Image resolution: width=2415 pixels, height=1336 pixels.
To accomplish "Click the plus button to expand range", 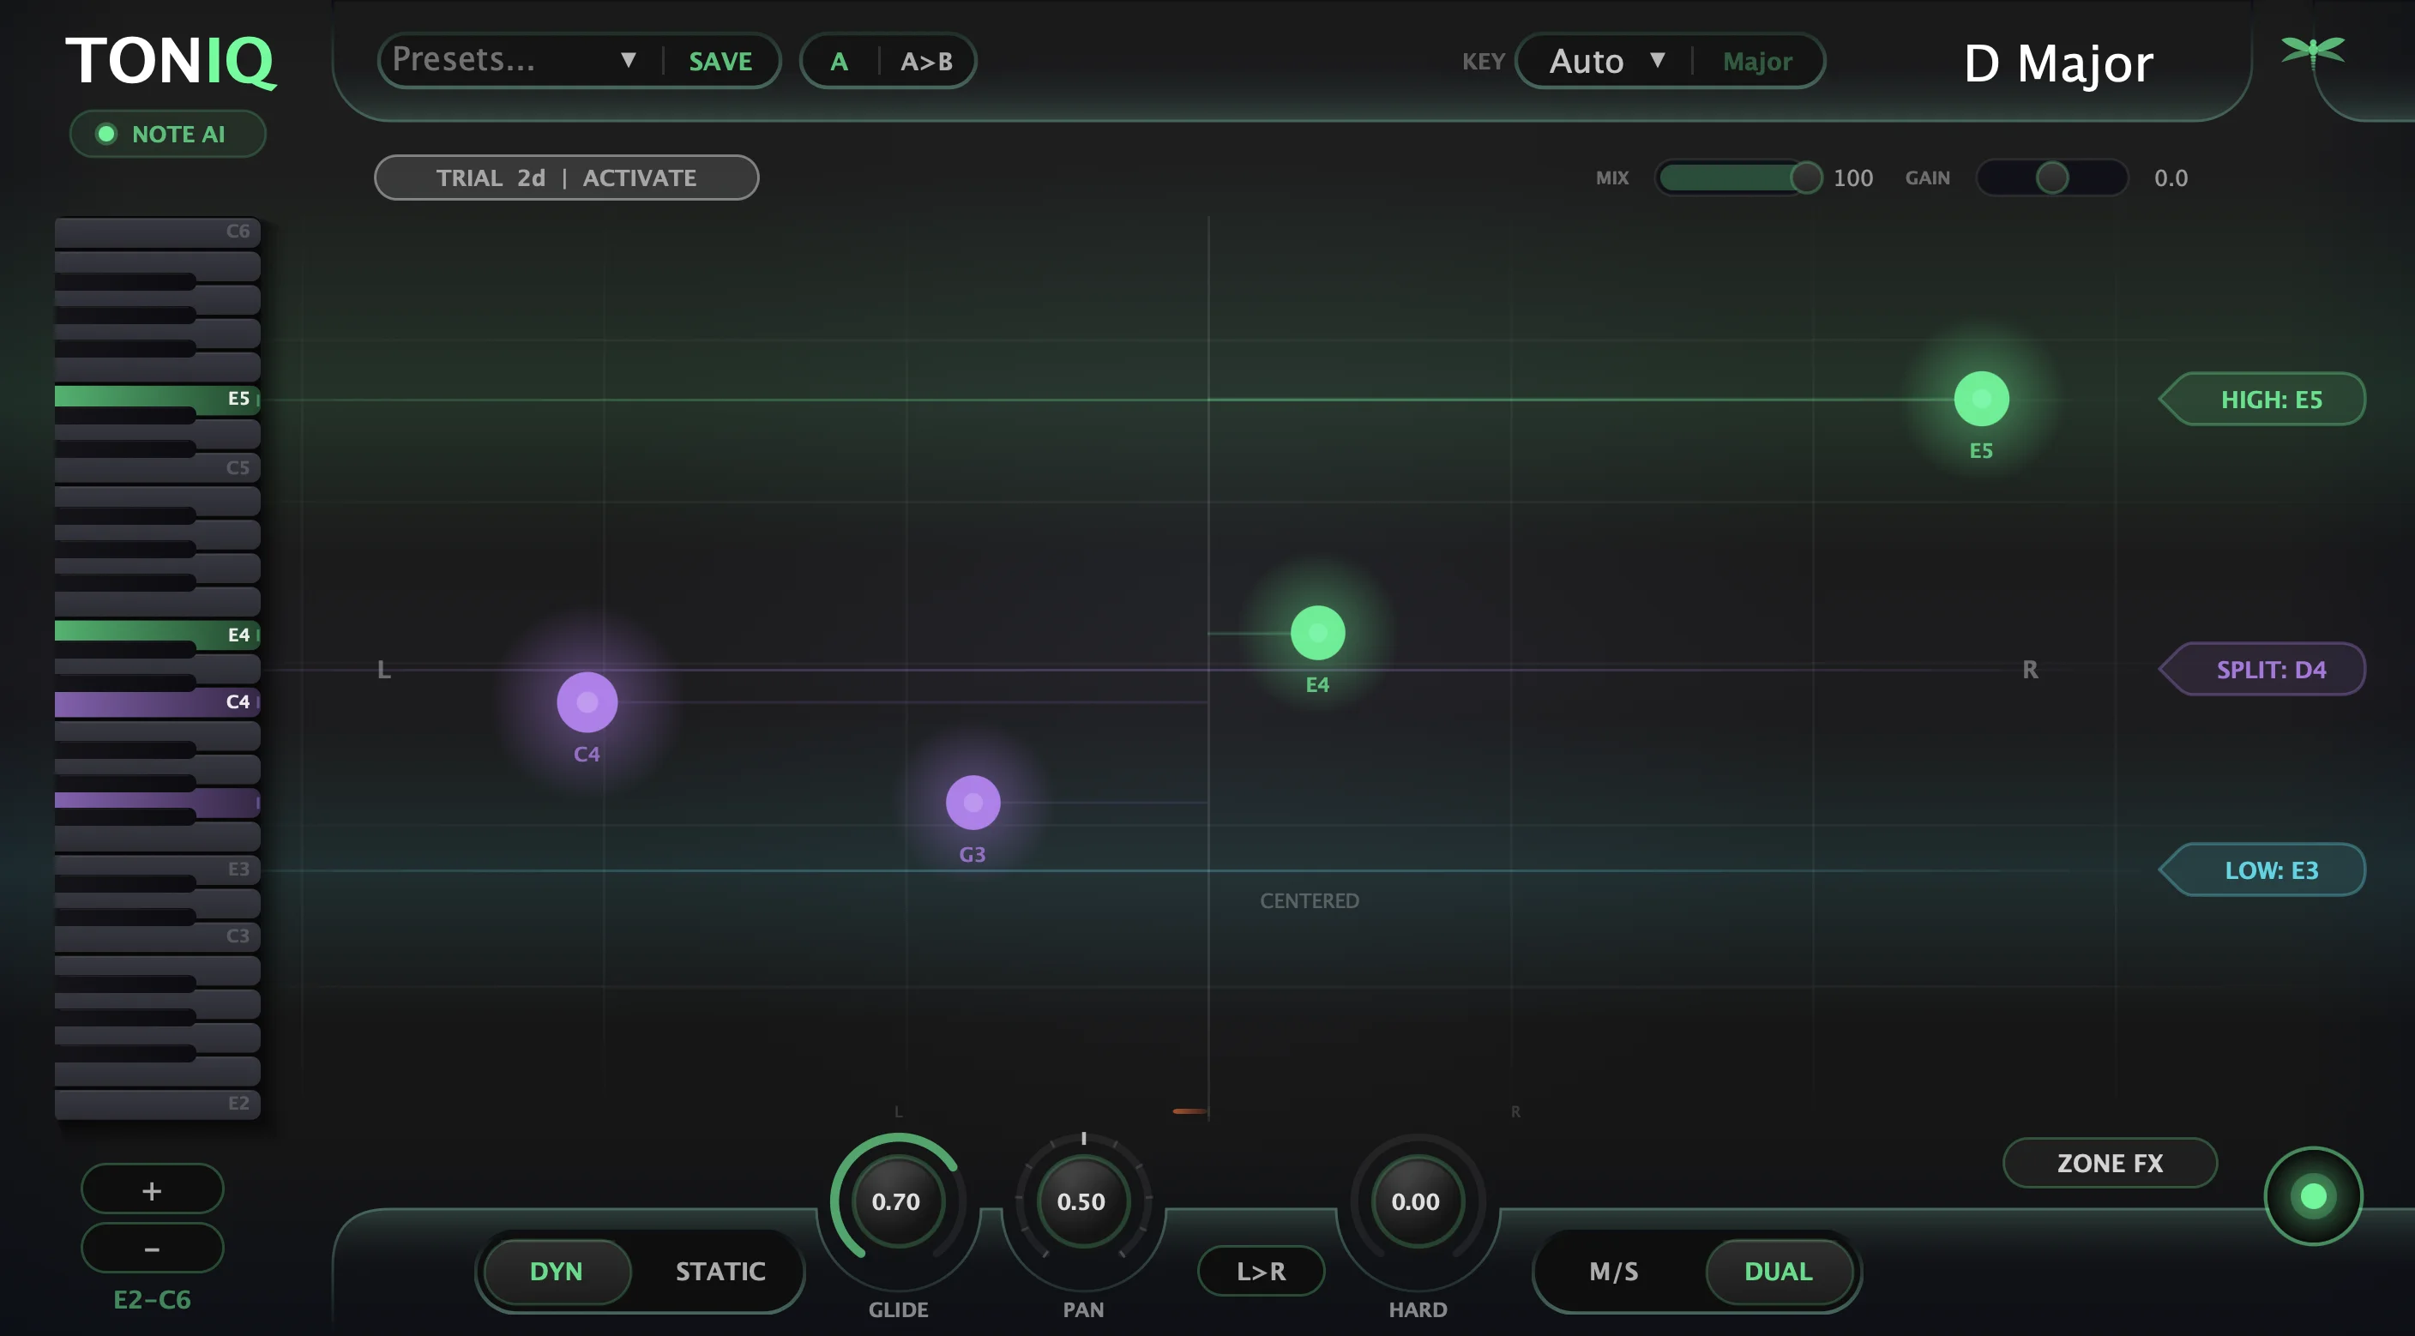I will (x=152, y=1189).
